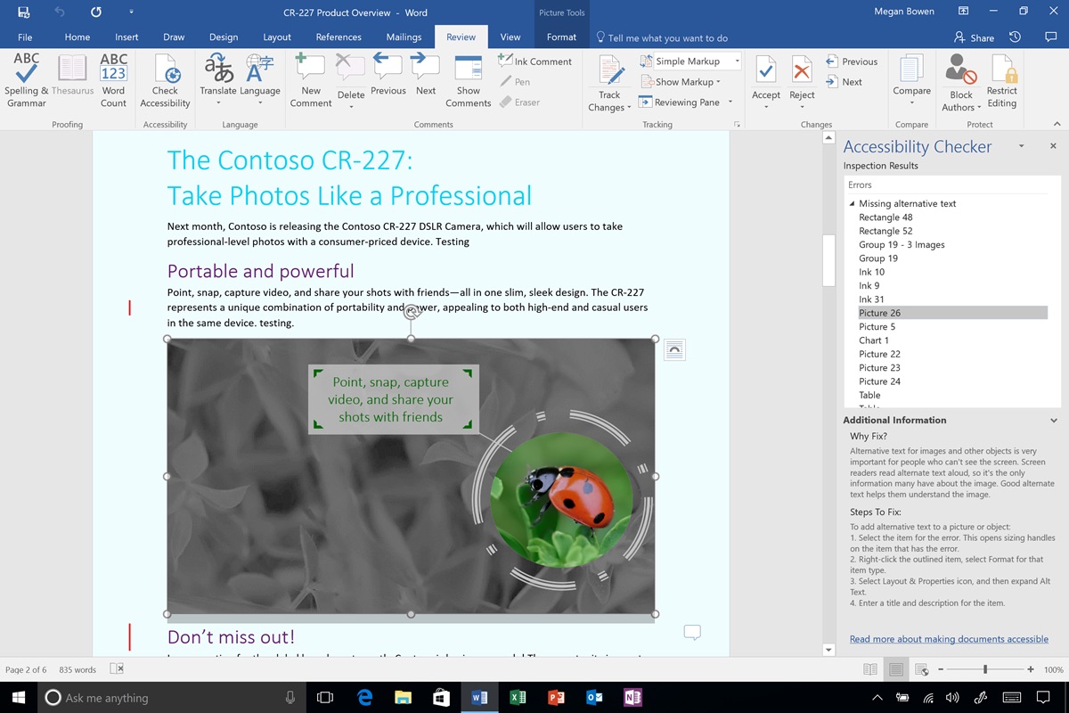Image resolution: width=1069 pixels, height=713 pixels.
Task: Start an Ink Comment
Action: click(x=535, y=61)
